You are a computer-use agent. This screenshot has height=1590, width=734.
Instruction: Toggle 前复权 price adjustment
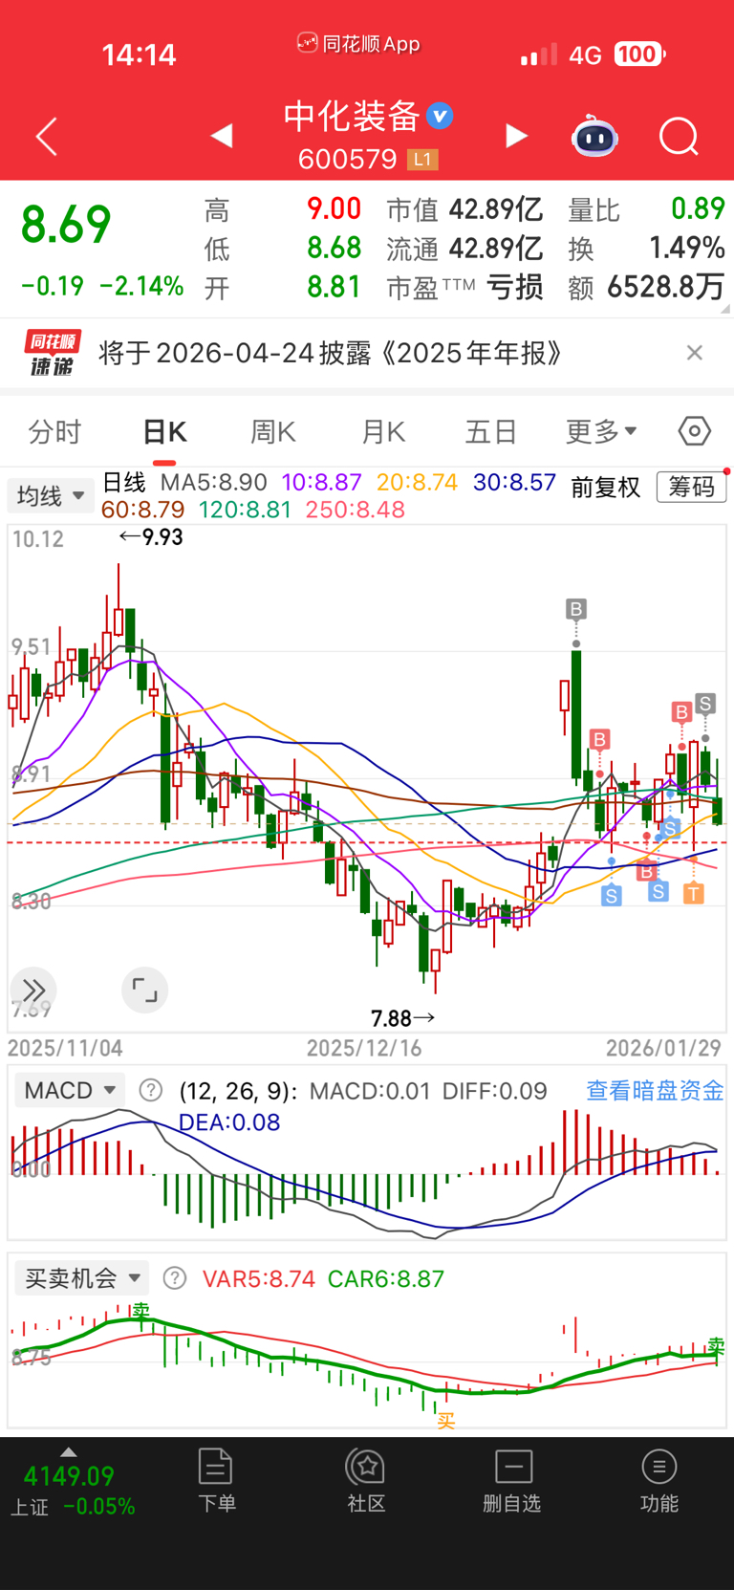point(605,488)
